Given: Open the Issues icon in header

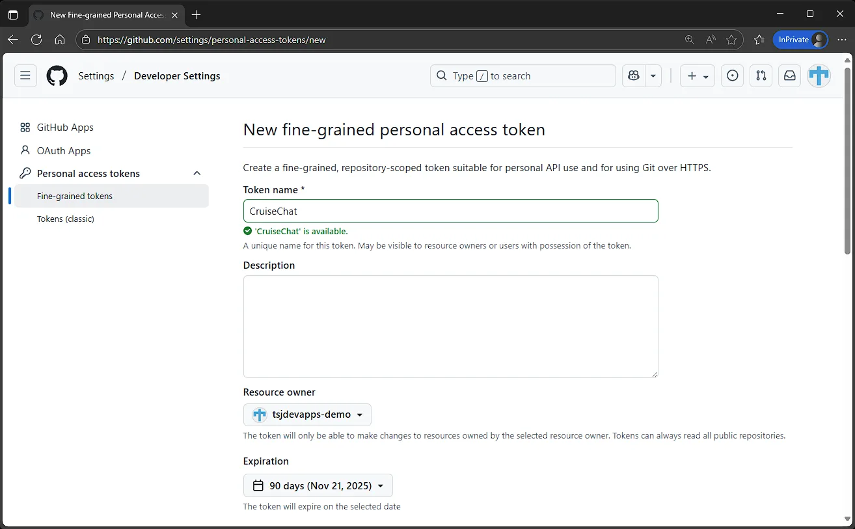Looking at the screenshot, I should point(733,75).
